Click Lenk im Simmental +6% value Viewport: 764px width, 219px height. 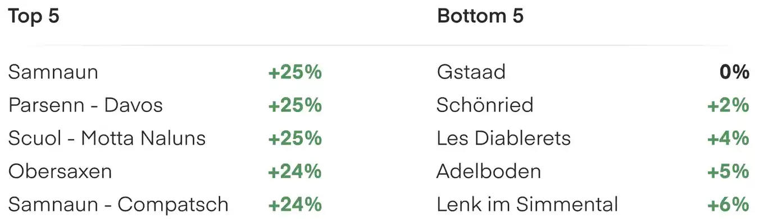(x=728, y=204)
